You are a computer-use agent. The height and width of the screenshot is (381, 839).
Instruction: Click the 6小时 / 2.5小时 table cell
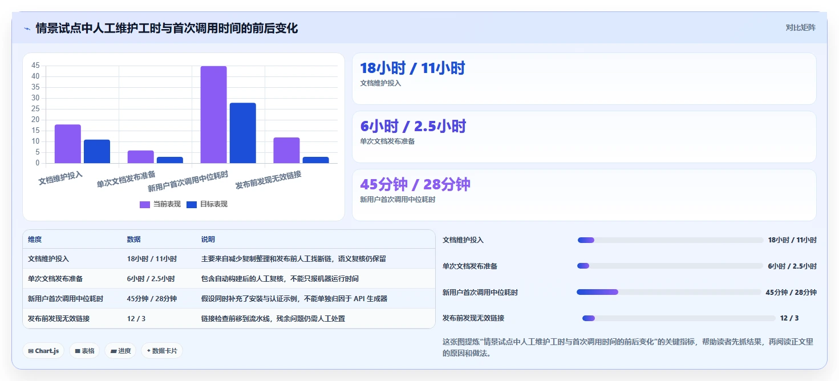pyautogui.click(x=151, y=279)
